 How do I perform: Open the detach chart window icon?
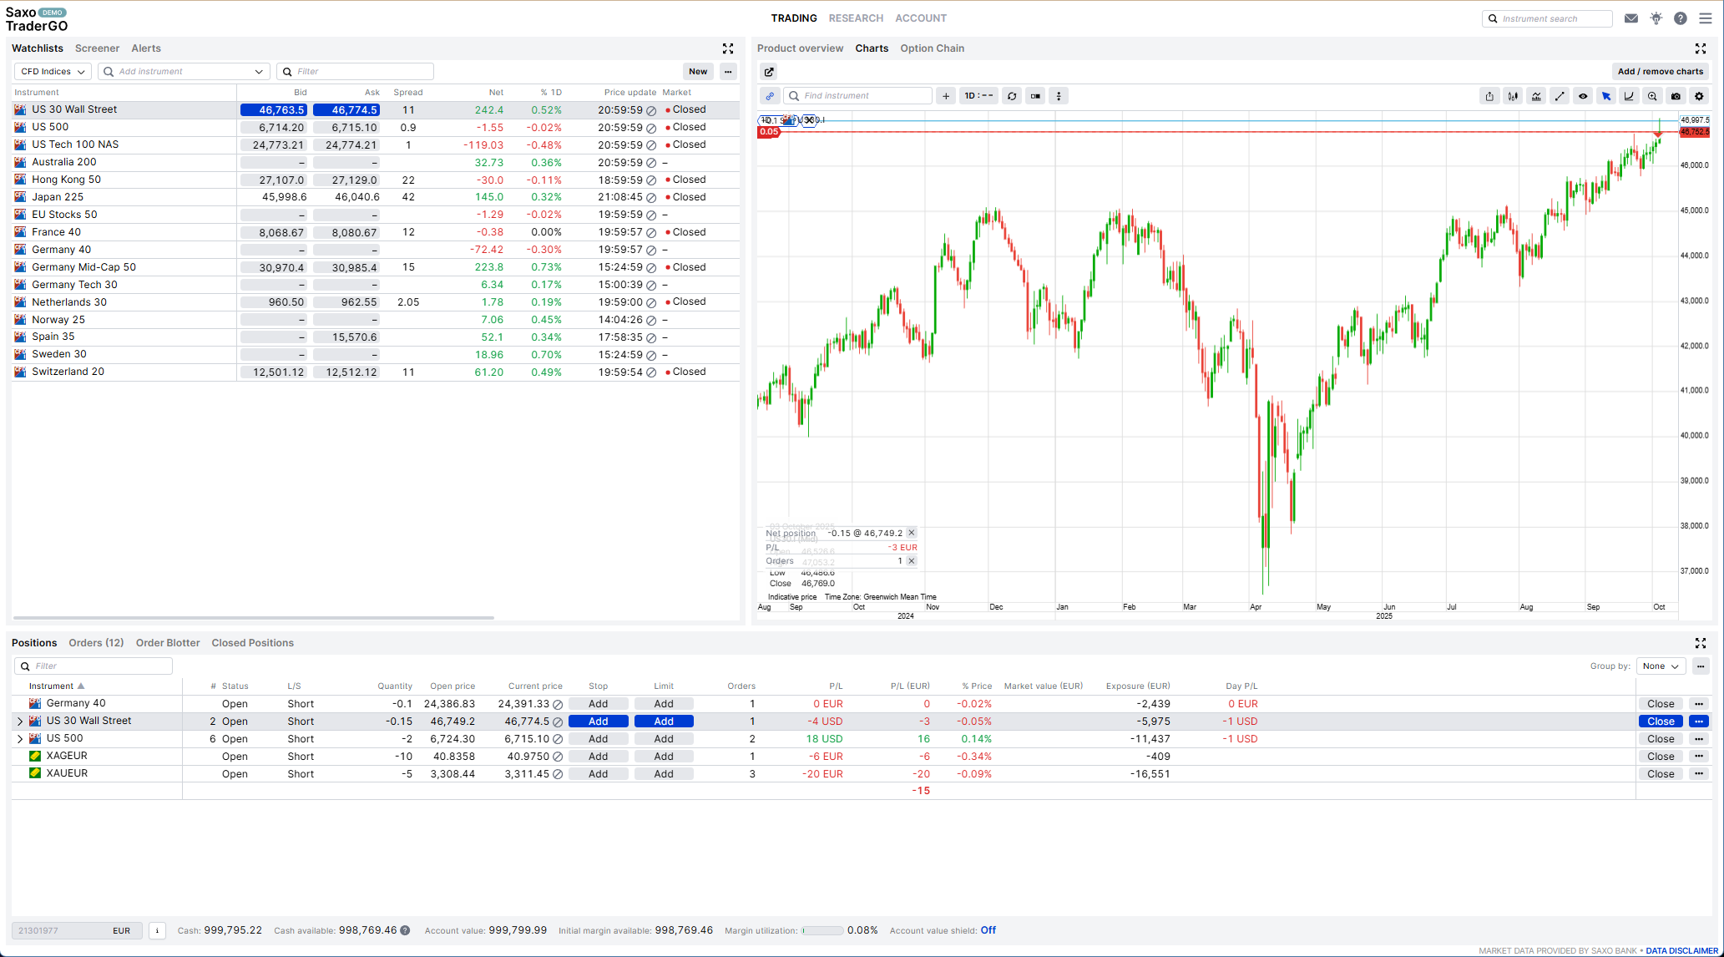(x=768, y=72)
